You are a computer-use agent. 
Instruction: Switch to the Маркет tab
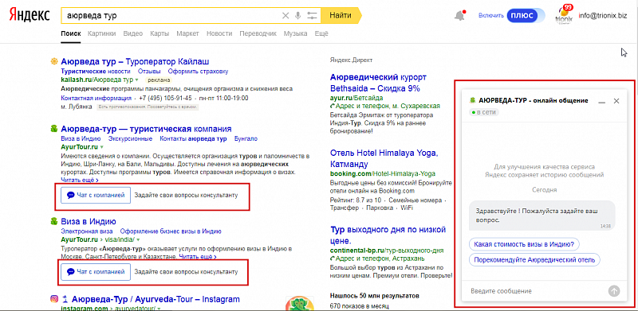click(x=188, y=33)
